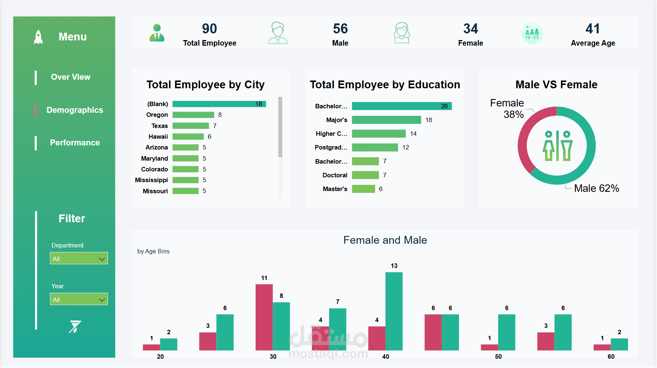Select the Oregon bar in city chart
The width and height of the screenshot is (657, 368).
[193, 115]
